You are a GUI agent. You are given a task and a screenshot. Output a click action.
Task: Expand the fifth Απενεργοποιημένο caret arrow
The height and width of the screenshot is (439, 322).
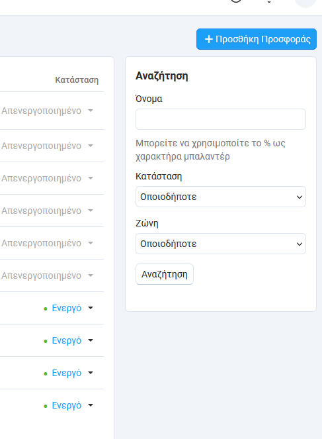click(x=91, y=243)
